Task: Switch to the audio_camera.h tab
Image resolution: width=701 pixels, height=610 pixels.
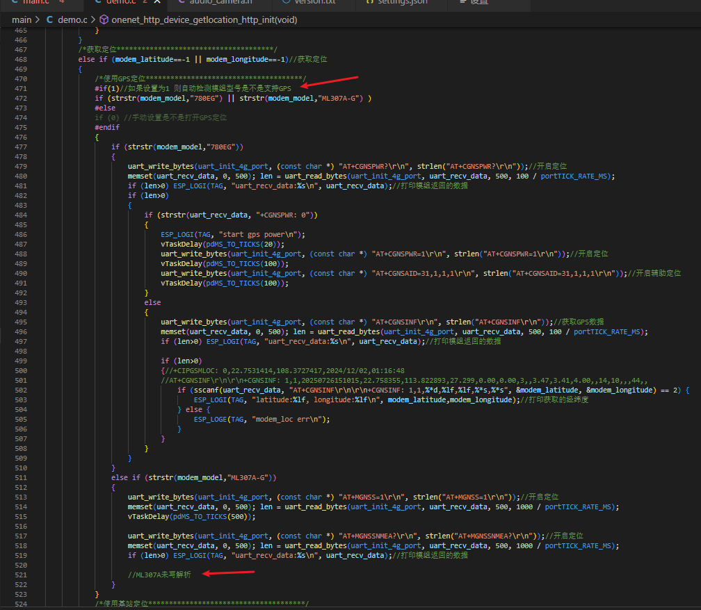Action: (x=220, y=2)
